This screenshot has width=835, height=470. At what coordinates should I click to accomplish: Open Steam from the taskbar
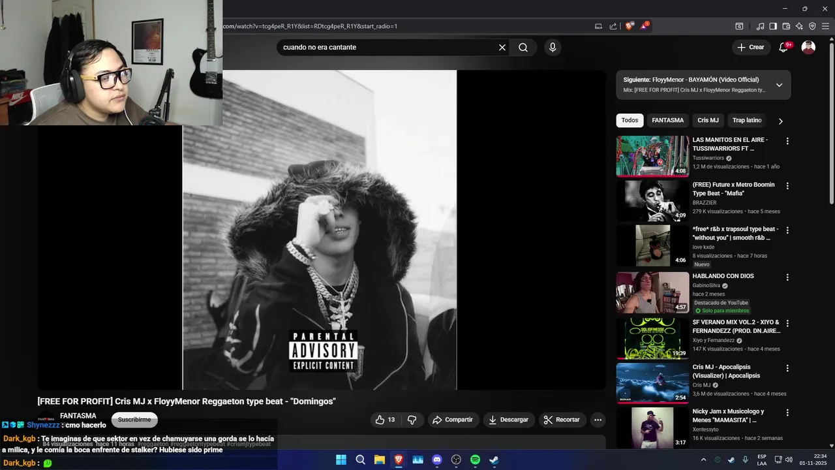pos(494,460)
